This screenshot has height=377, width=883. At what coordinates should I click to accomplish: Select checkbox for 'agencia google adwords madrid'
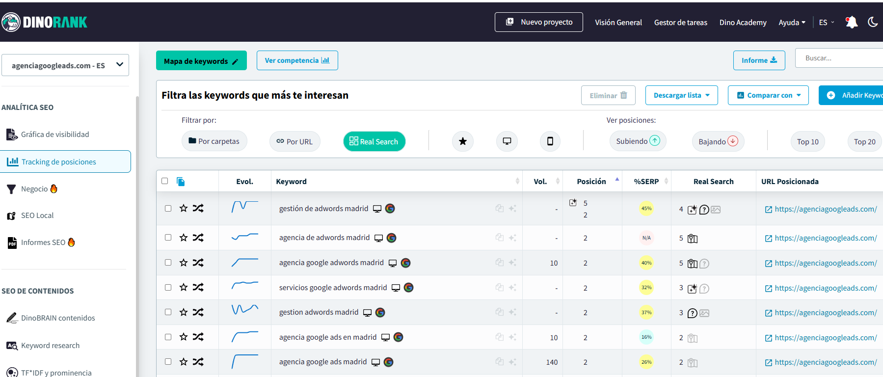pyautogui.click(x=168, y=263)
